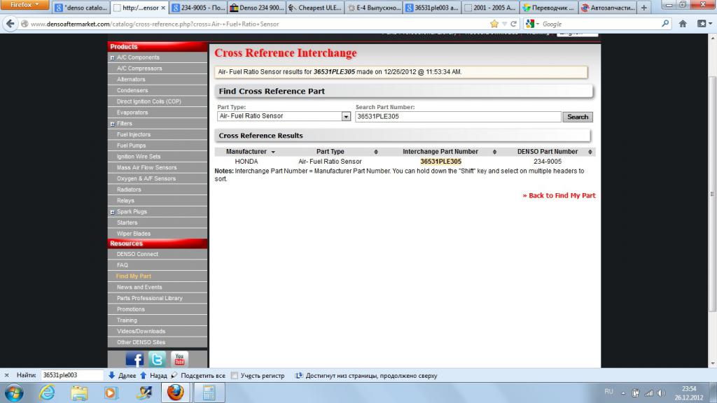The image size is (717, 403).
Task: Open Windows Start button
Action: (x=14, y=393)
